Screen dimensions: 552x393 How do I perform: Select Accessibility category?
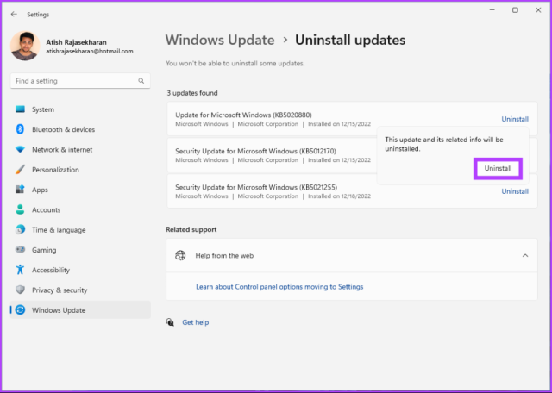point(80,270)
